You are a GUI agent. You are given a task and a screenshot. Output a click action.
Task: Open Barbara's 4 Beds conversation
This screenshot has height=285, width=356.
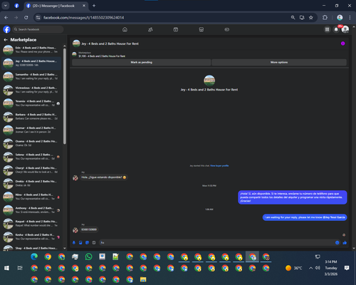(31, 117)
